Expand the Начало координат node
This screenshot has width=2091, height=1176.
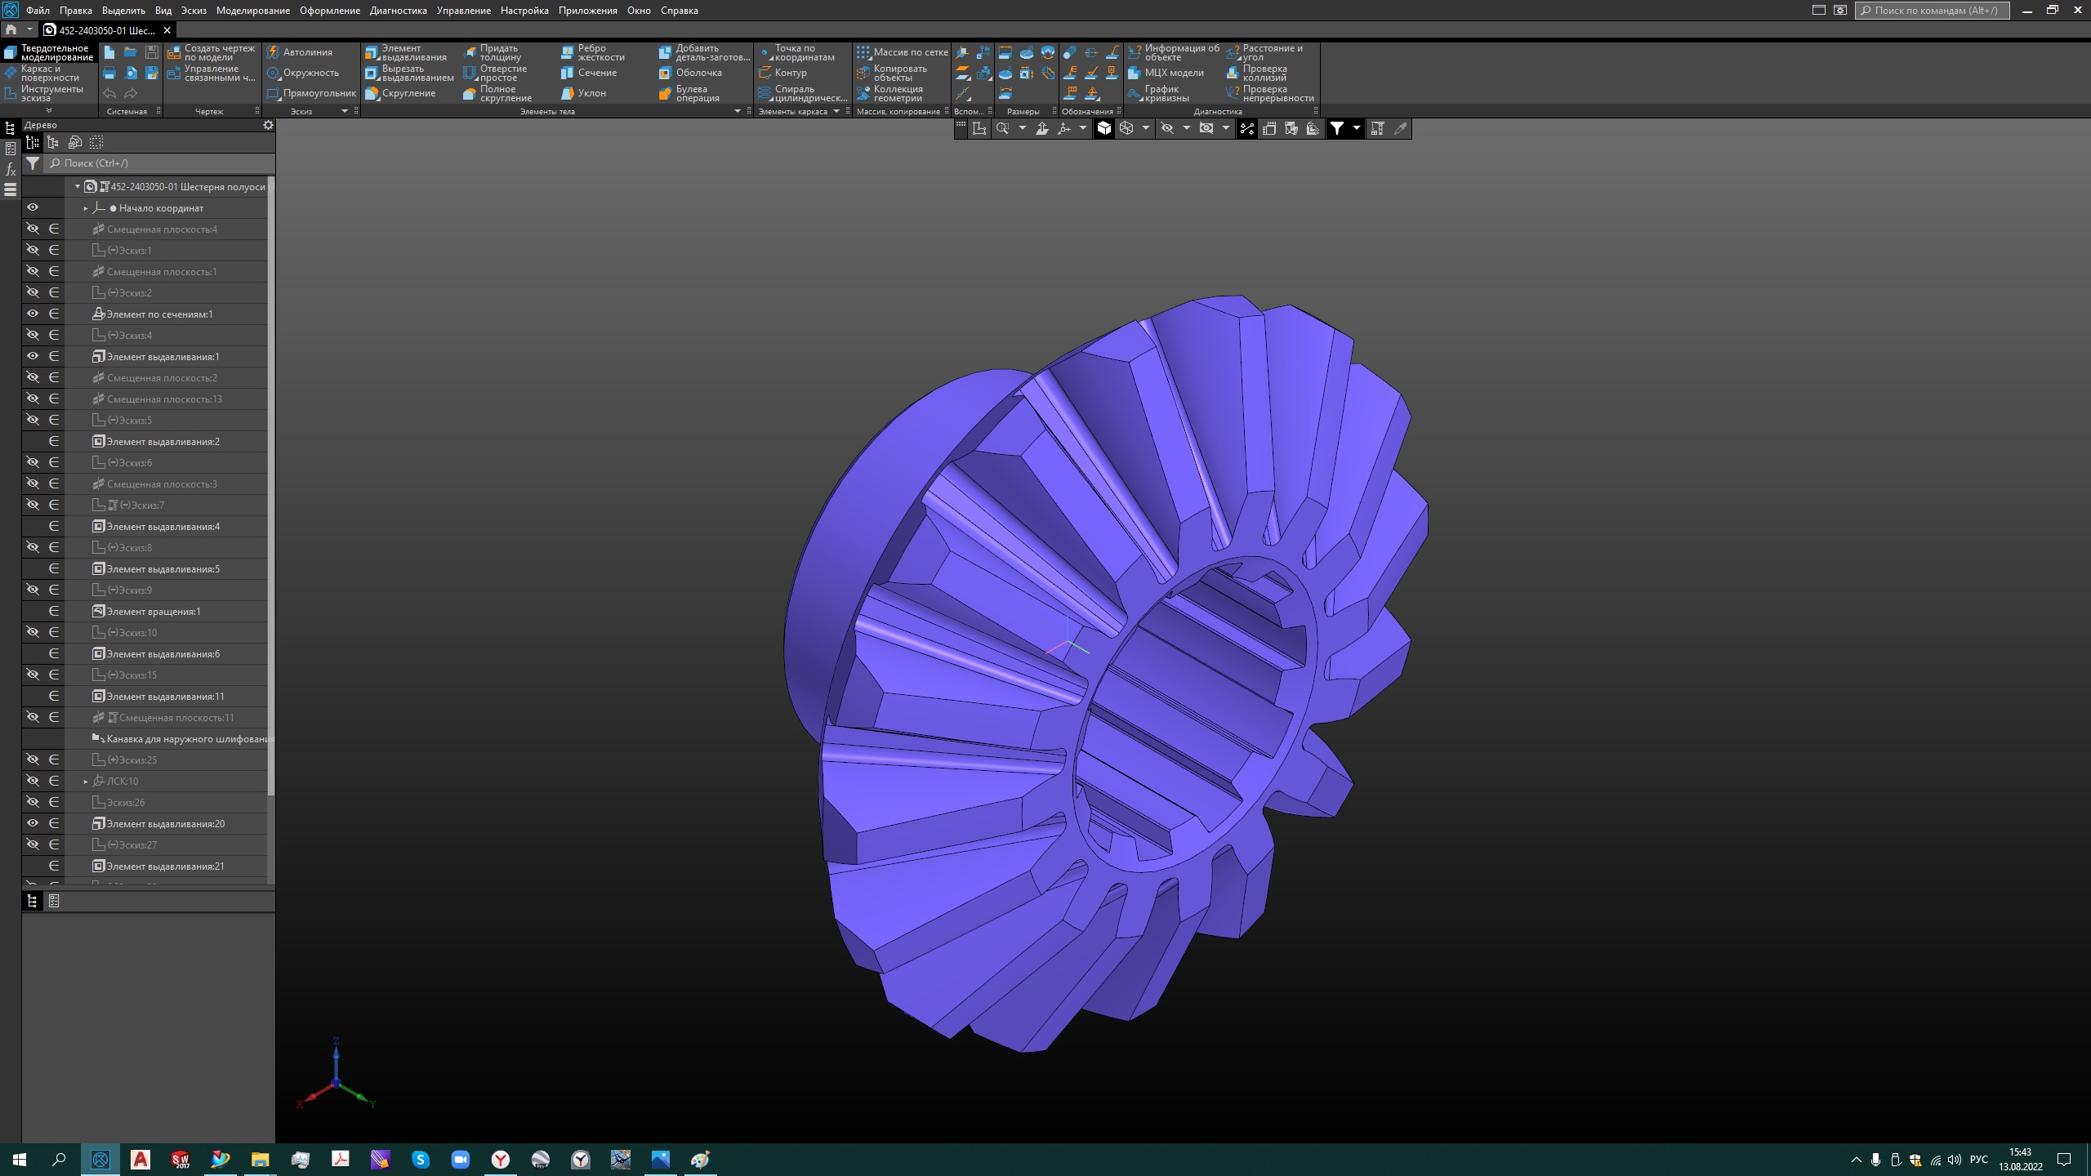84,207
